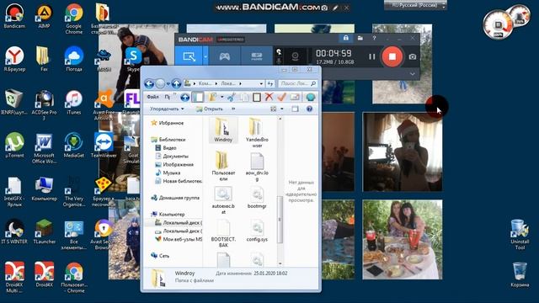Select Избранное in navigation pane

click(168, 123)
